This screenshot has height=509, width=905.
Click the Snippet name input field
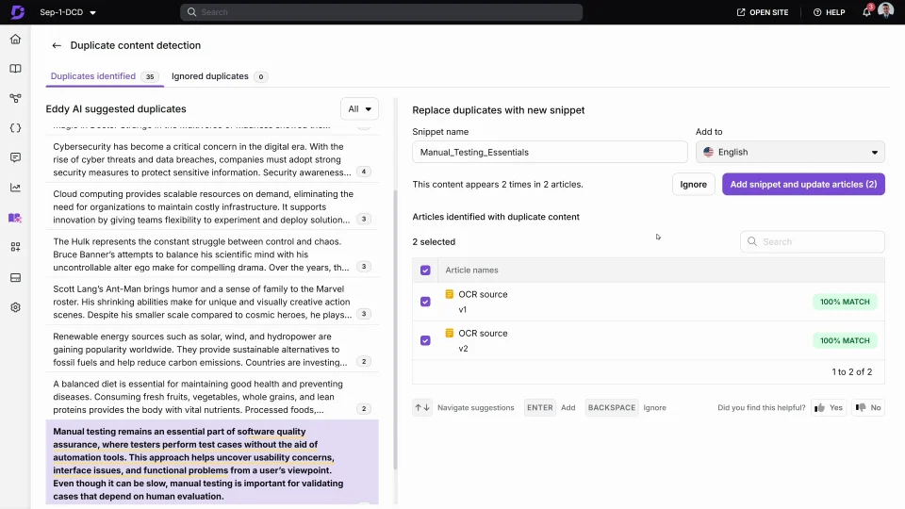(x=550, y=152)
